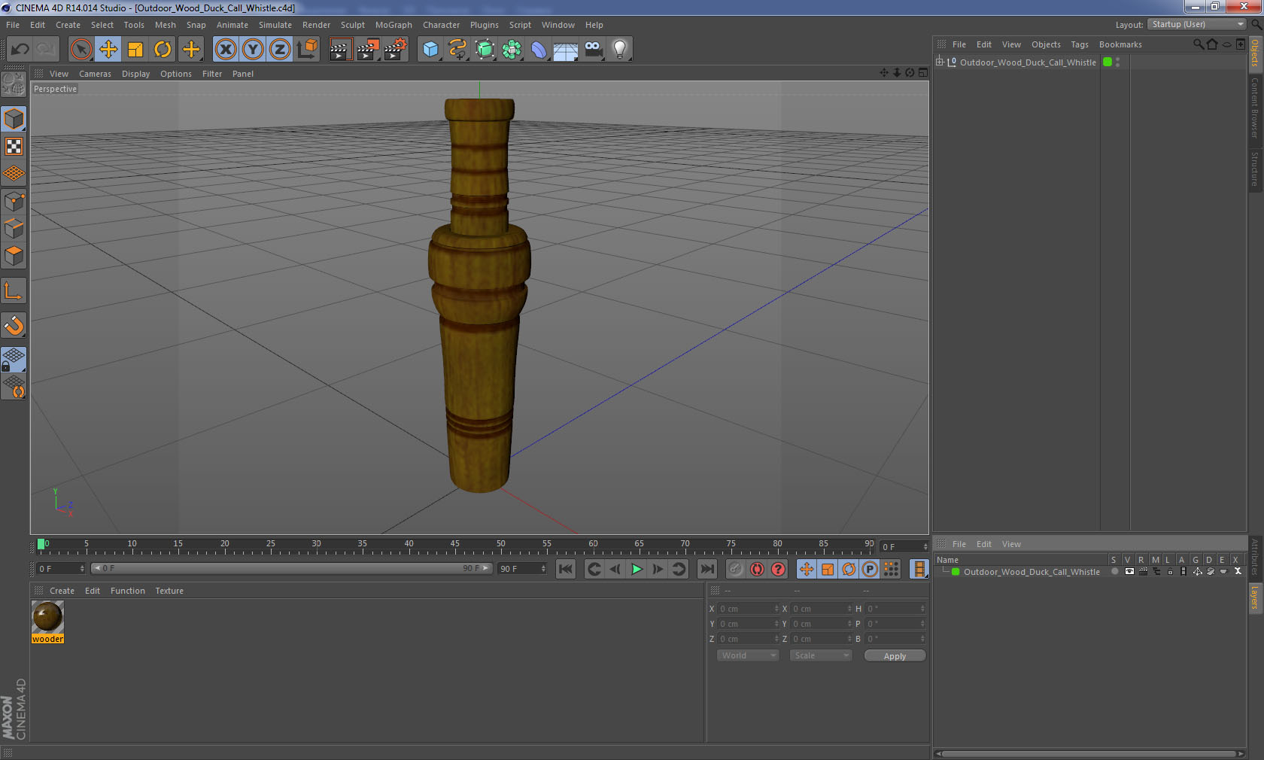Step the end frame 90 F spinner
Image resolution: width=1264 pixels, height=760 pixels.
(543, 569)
